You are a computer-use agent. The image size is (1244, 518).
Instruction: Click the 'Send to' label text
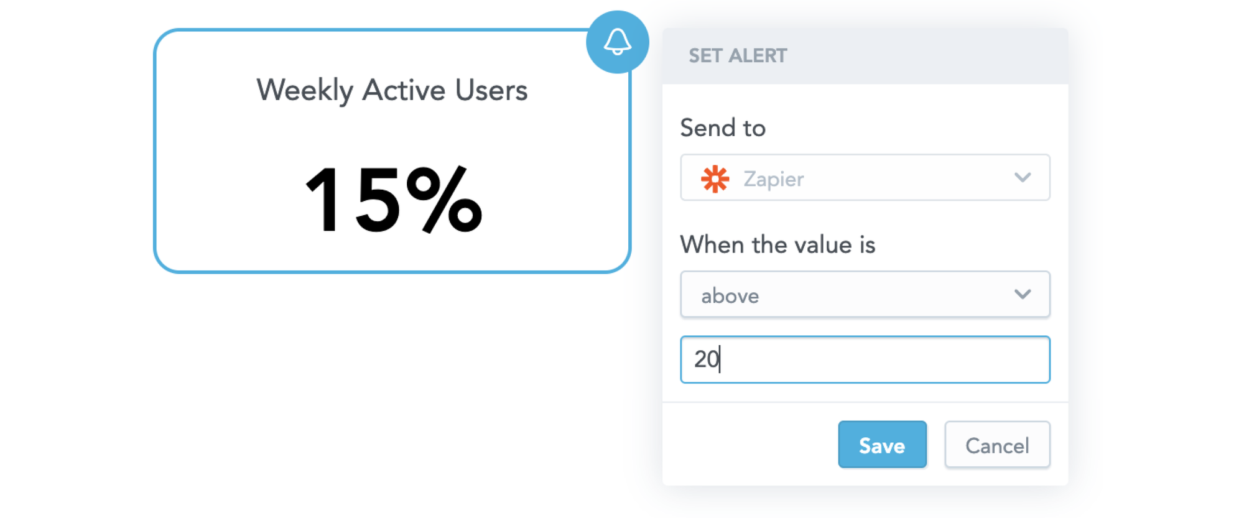coord(723,127)
